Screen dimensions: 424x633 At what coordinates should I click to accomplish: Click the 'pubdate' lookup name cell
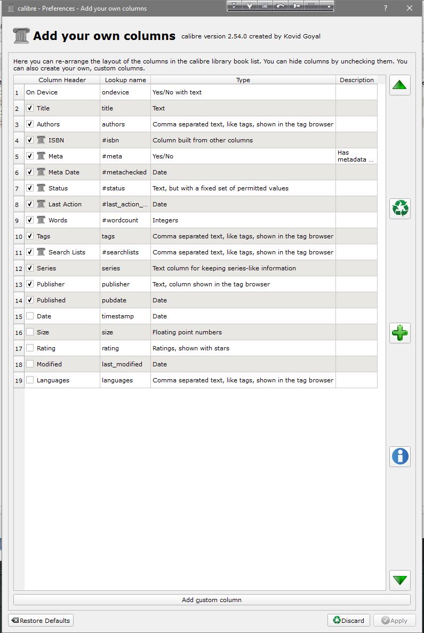(125, 300)
